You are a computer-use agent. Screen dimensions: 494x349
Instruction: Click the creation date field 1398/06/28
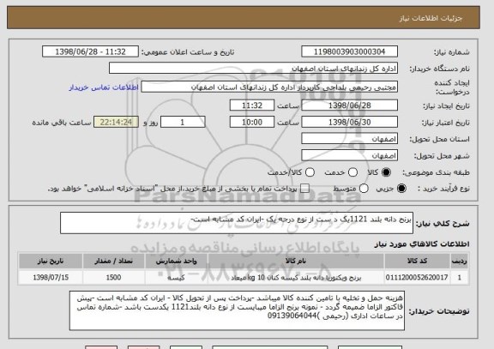coord(349,105)
